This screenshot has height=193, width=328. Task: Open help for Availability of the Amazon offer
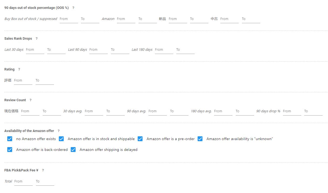coord(59,131)
